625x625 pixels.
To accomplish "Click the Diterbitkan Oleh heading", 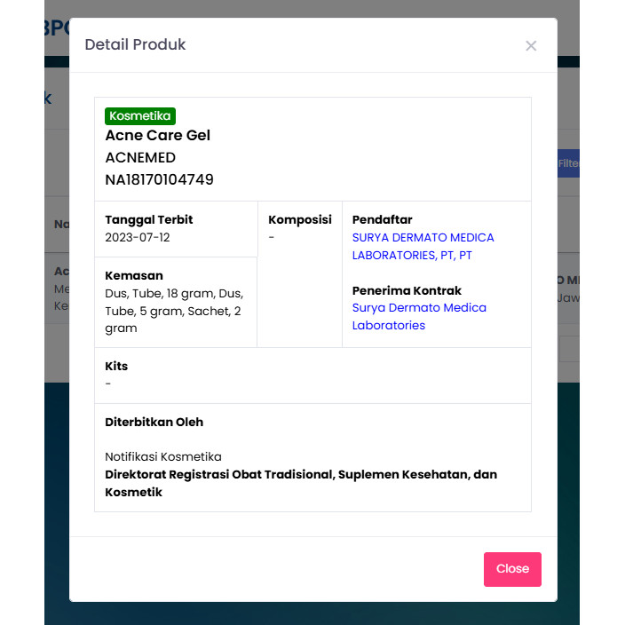I will tap(154, 422).
